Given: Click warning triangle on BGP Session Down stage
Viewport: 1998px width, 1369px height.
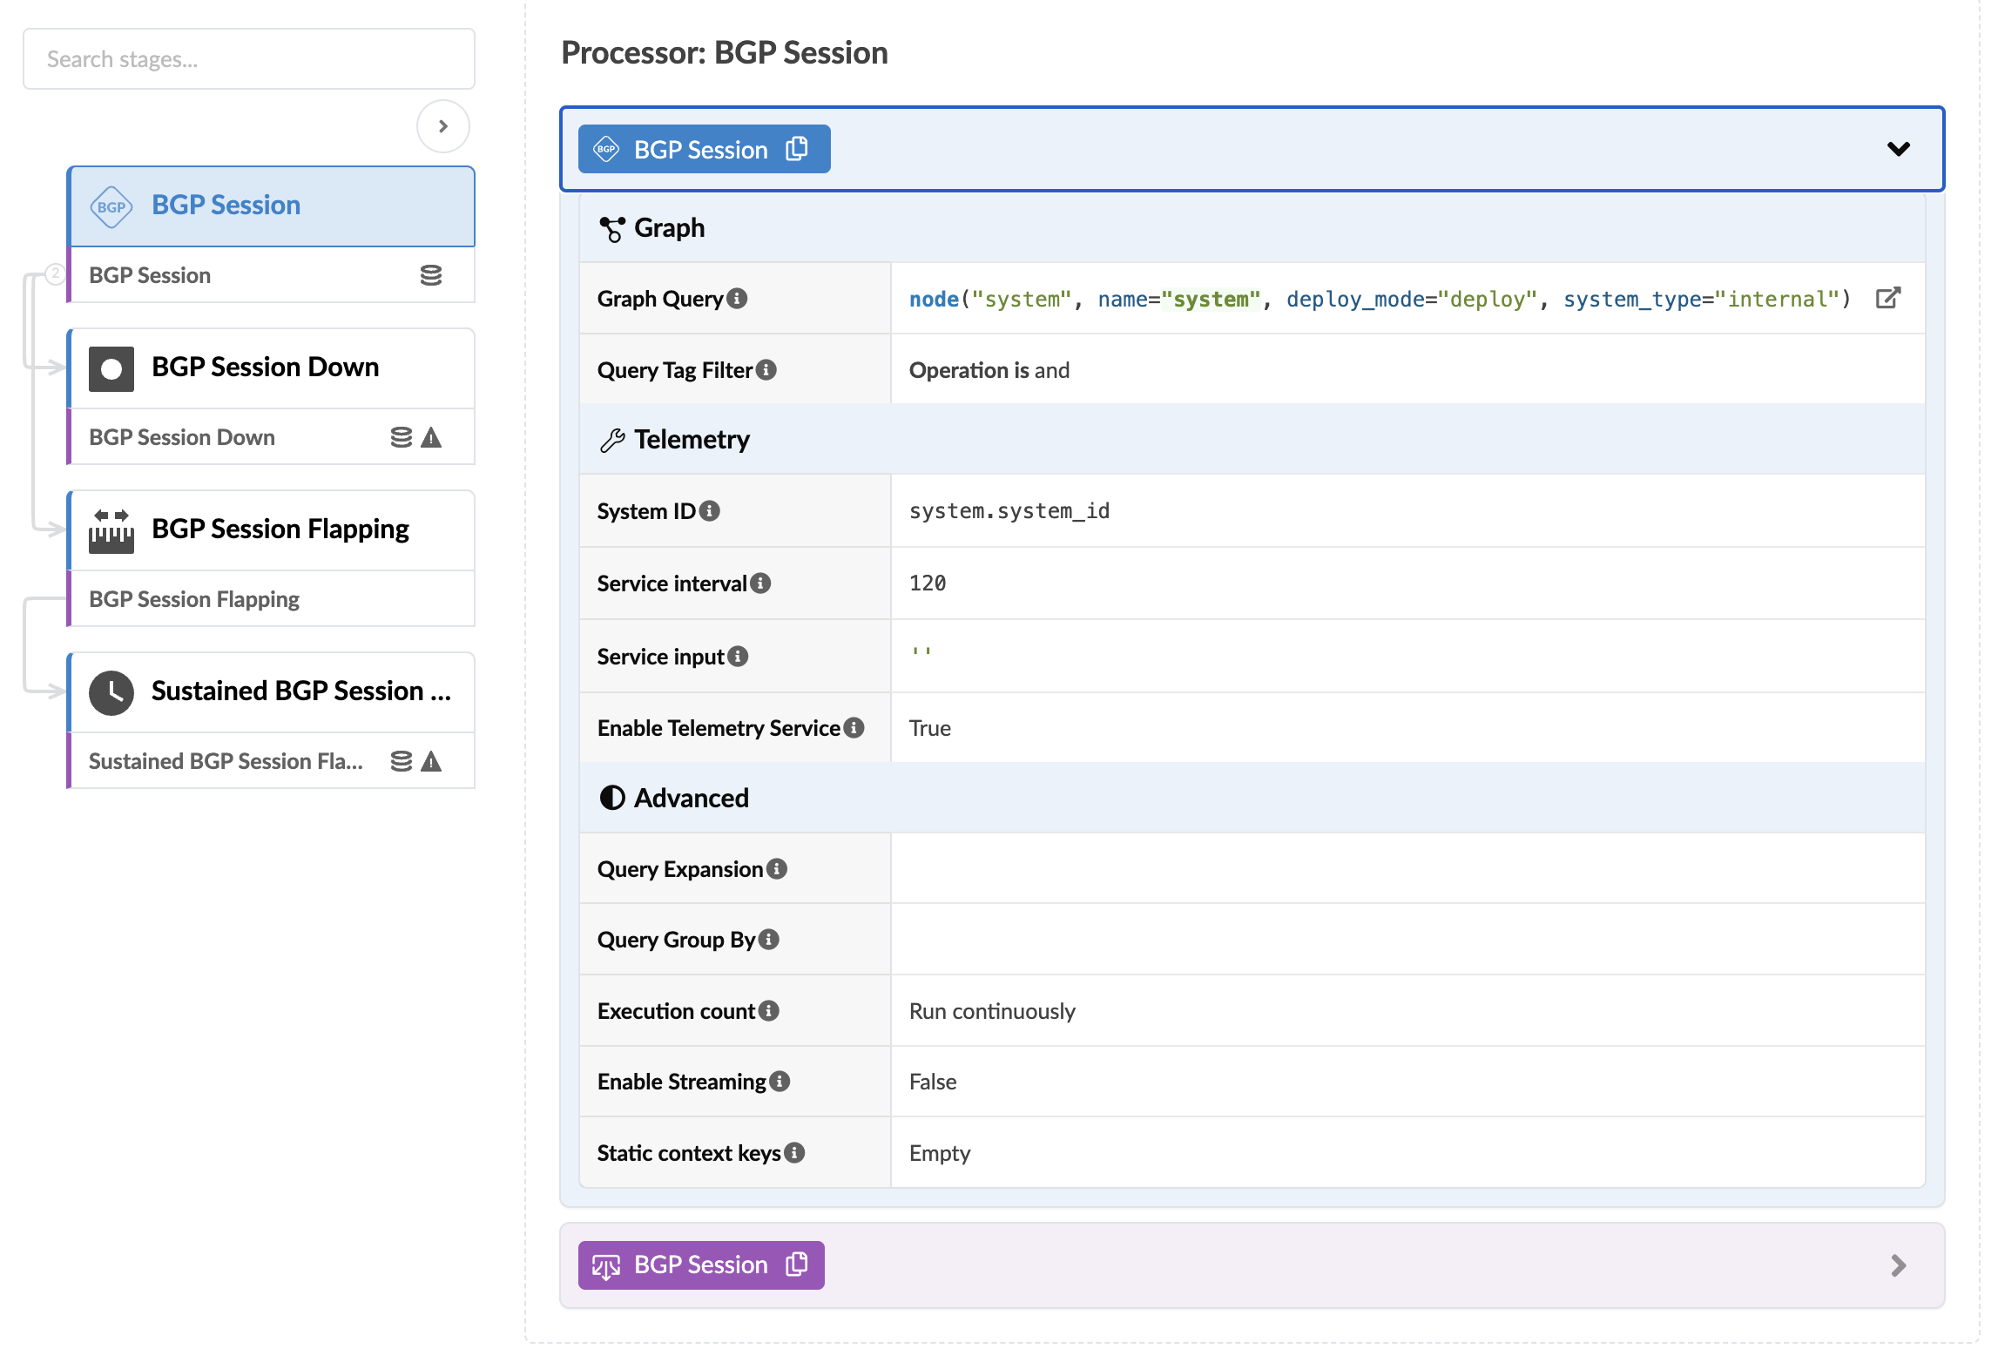Looking at the screenshot, I should pyautogui.click(x=431, y=437).
